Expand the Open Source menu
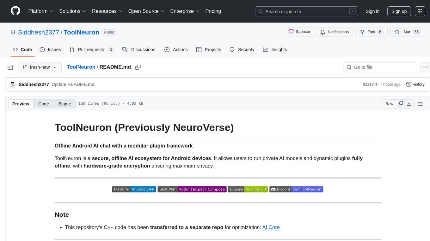The image size is (430, 241). 146,11
